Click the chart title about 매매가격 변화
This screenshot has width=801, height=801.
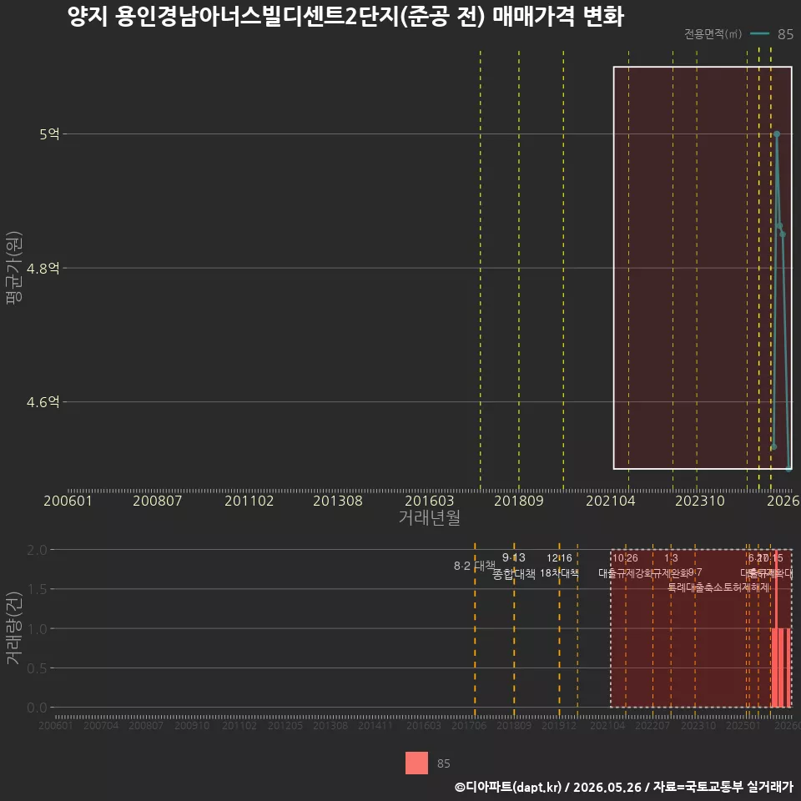[x=345, y=17]
